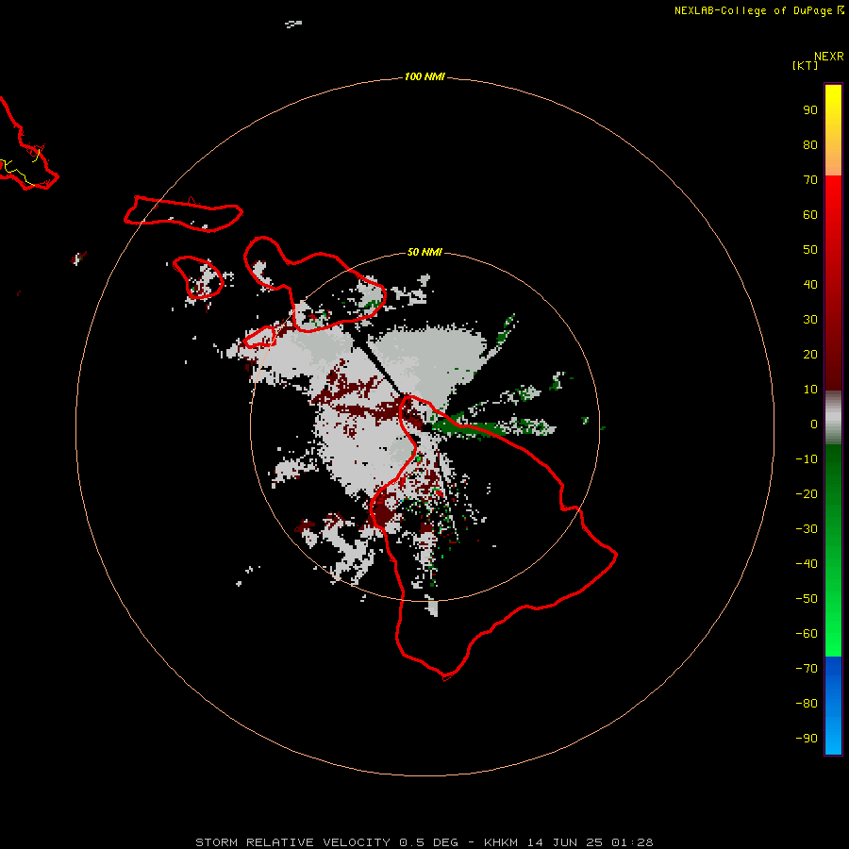Click the 10 value on velocity scale
The width and height of the screenshot is (849, 849).
[810, 390]
